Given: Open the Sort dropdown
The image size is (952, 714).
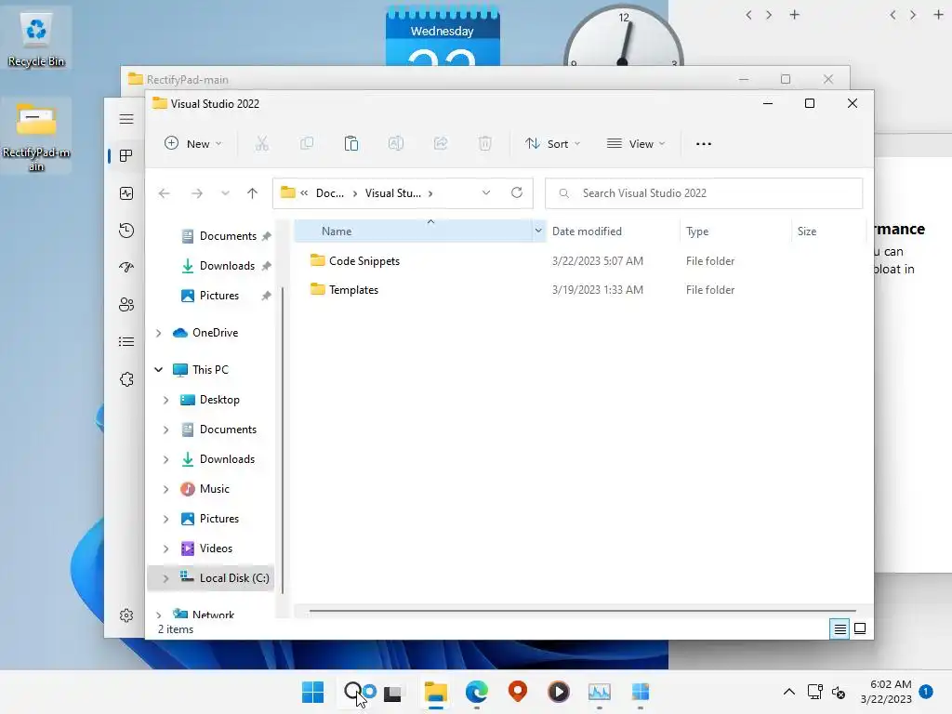Looking at the screenshot, I should (553, 144).
